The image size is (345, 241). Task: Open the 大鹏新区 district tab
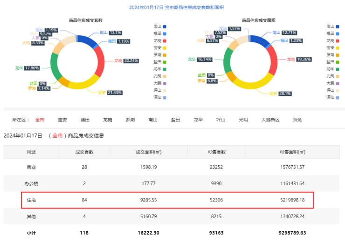(270, 120)
